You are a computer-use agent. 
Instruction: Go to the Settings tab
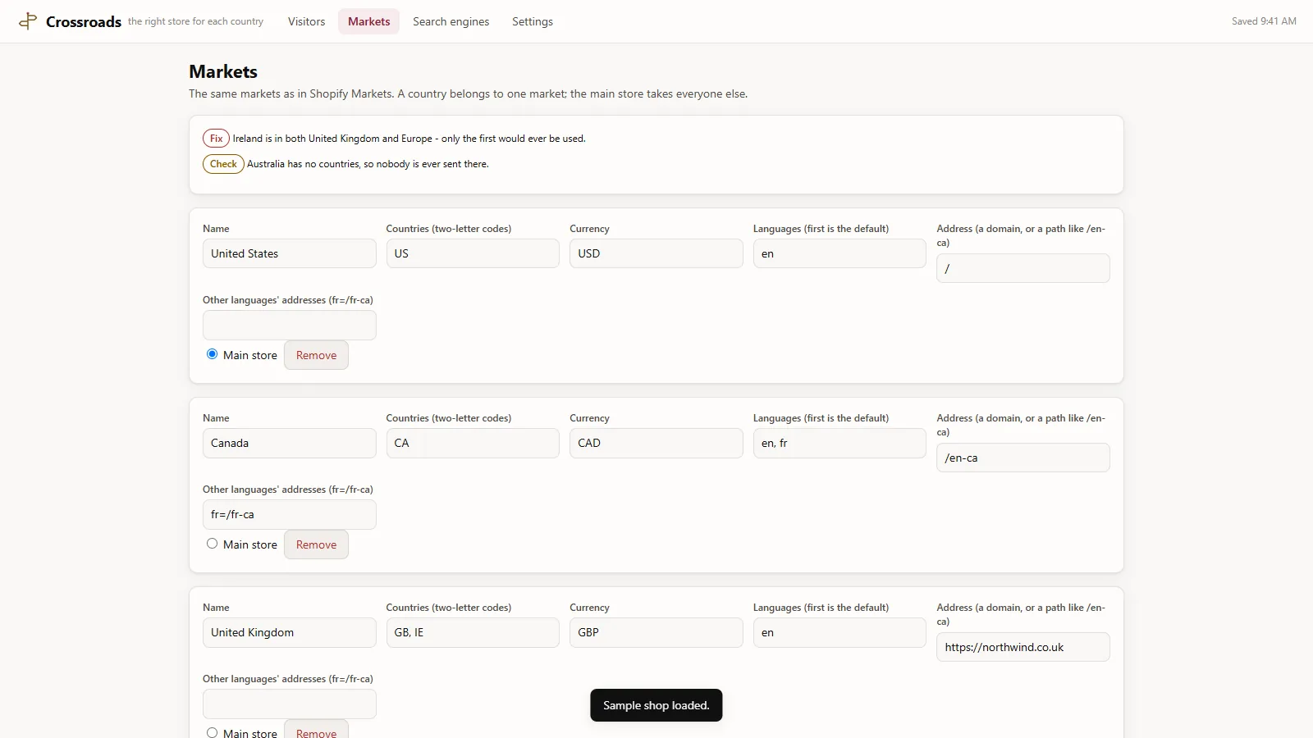pos(532,21)
